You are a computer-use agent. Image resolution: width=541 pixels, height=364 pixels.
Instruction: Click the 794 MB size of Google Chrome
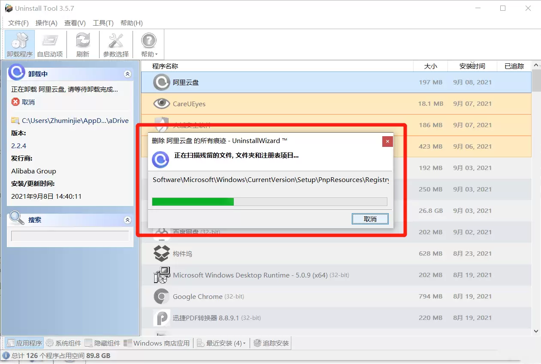(x=430, y=296)
